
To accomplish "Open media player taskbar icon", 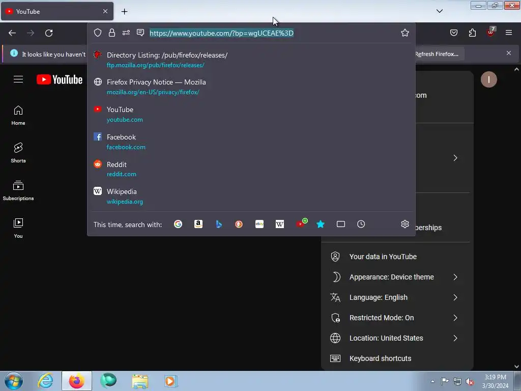I will (x=171, y=381).
